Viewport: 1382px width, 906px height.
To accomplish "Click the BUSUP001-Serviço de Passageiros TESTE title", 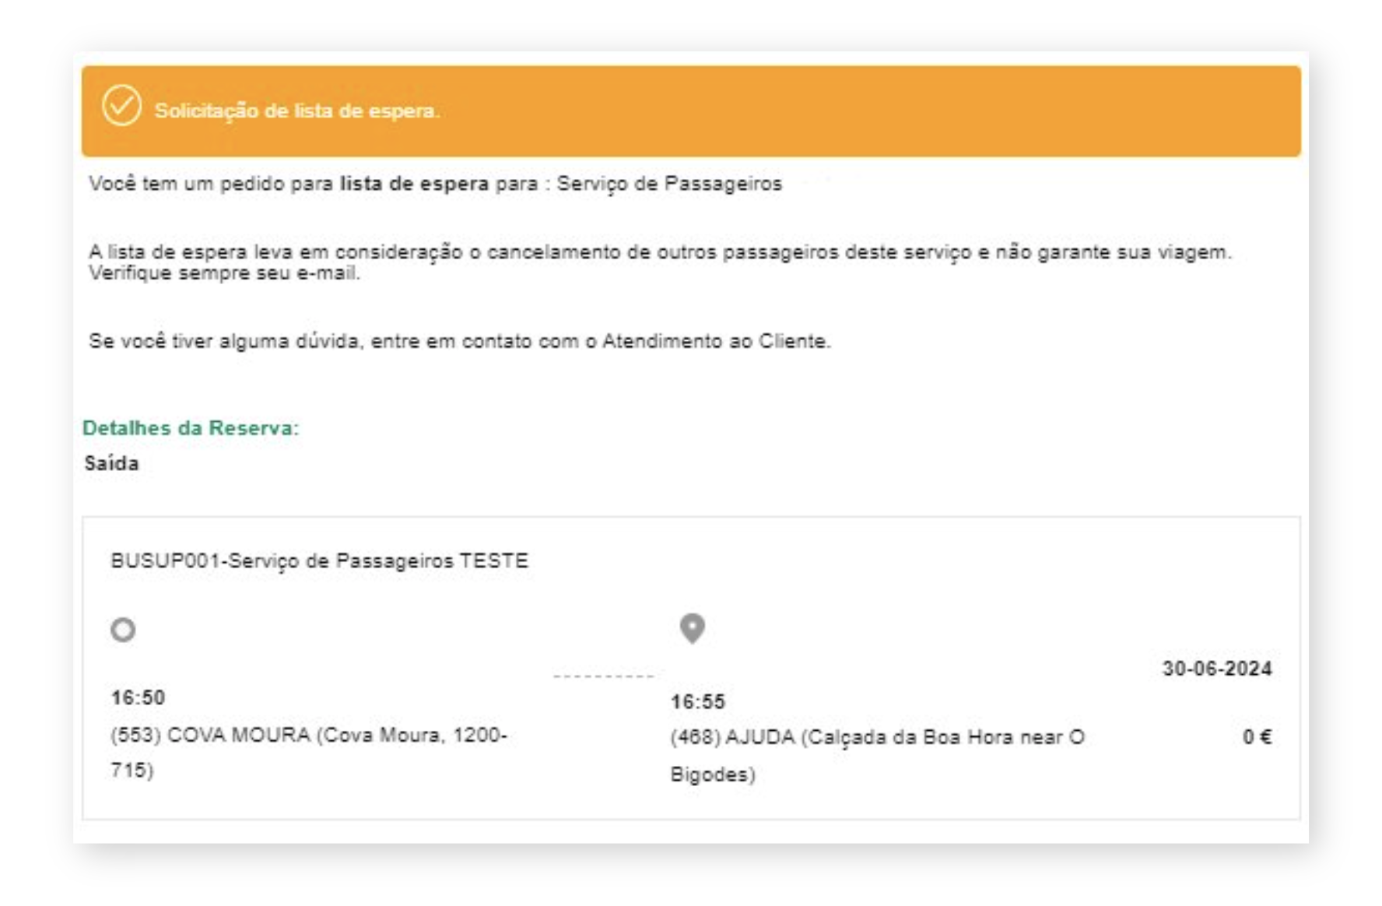I will click(319, 560).
